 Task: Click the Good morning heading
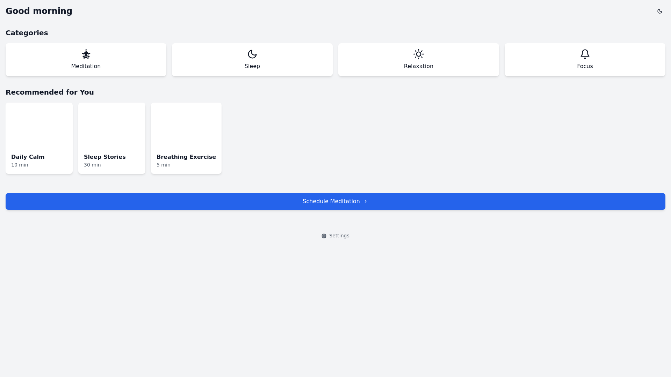tap(39, 11)
